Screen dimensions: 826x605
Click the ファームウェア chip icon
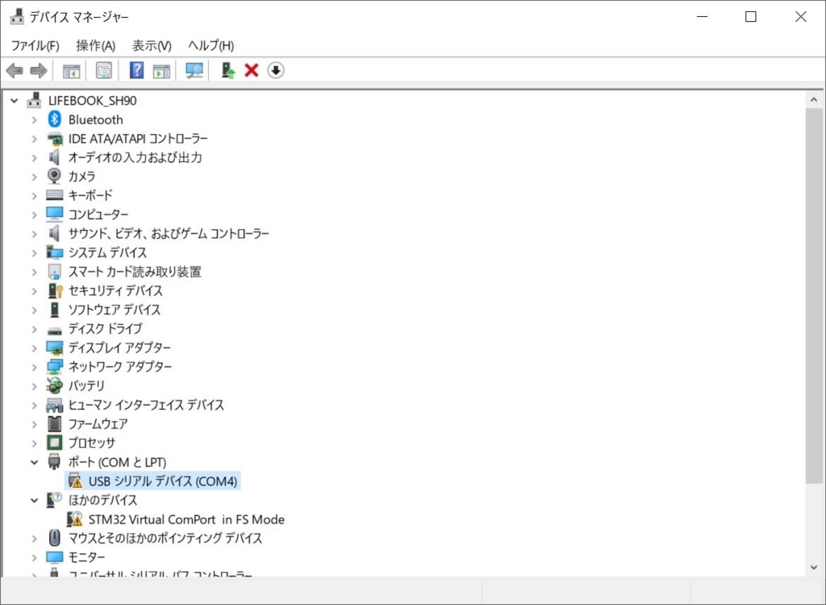54,423
